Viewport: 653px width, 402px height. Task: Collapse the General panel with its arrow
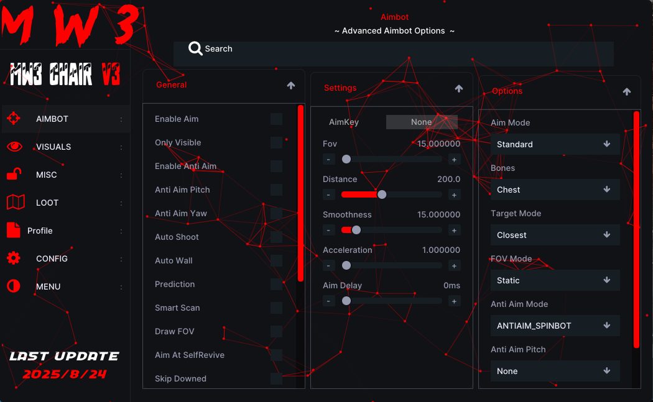[x=291, y=86]
